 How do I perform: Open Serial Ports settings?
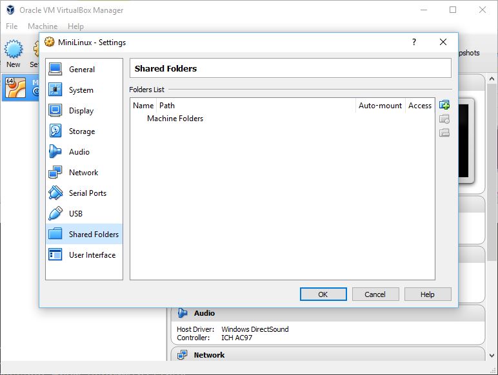click(x=84, y=193)
